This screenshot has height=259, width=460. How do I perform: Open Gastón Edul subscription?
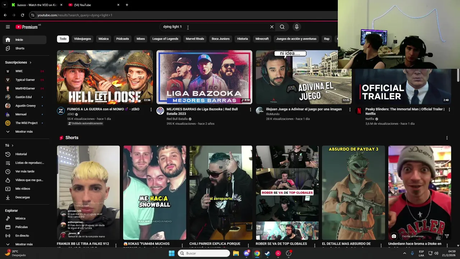pos(24,97)
